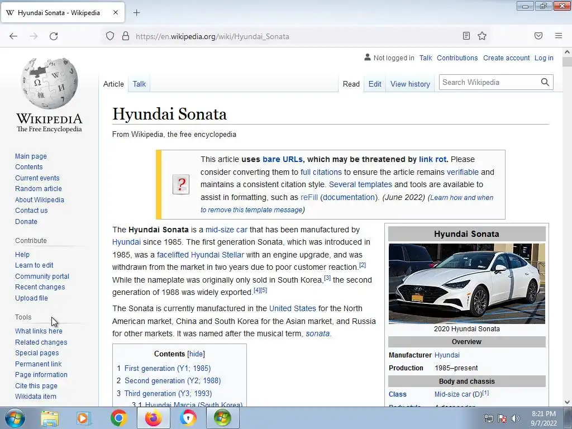
Task: Open the Firefox hamburger application menu
Action: (x=558, y=36)
